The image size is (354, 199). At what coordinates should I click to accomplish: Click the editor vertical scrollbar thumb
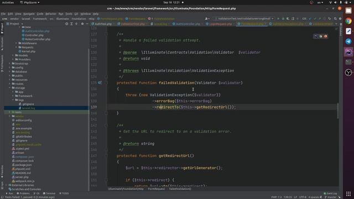pos(338,111)
